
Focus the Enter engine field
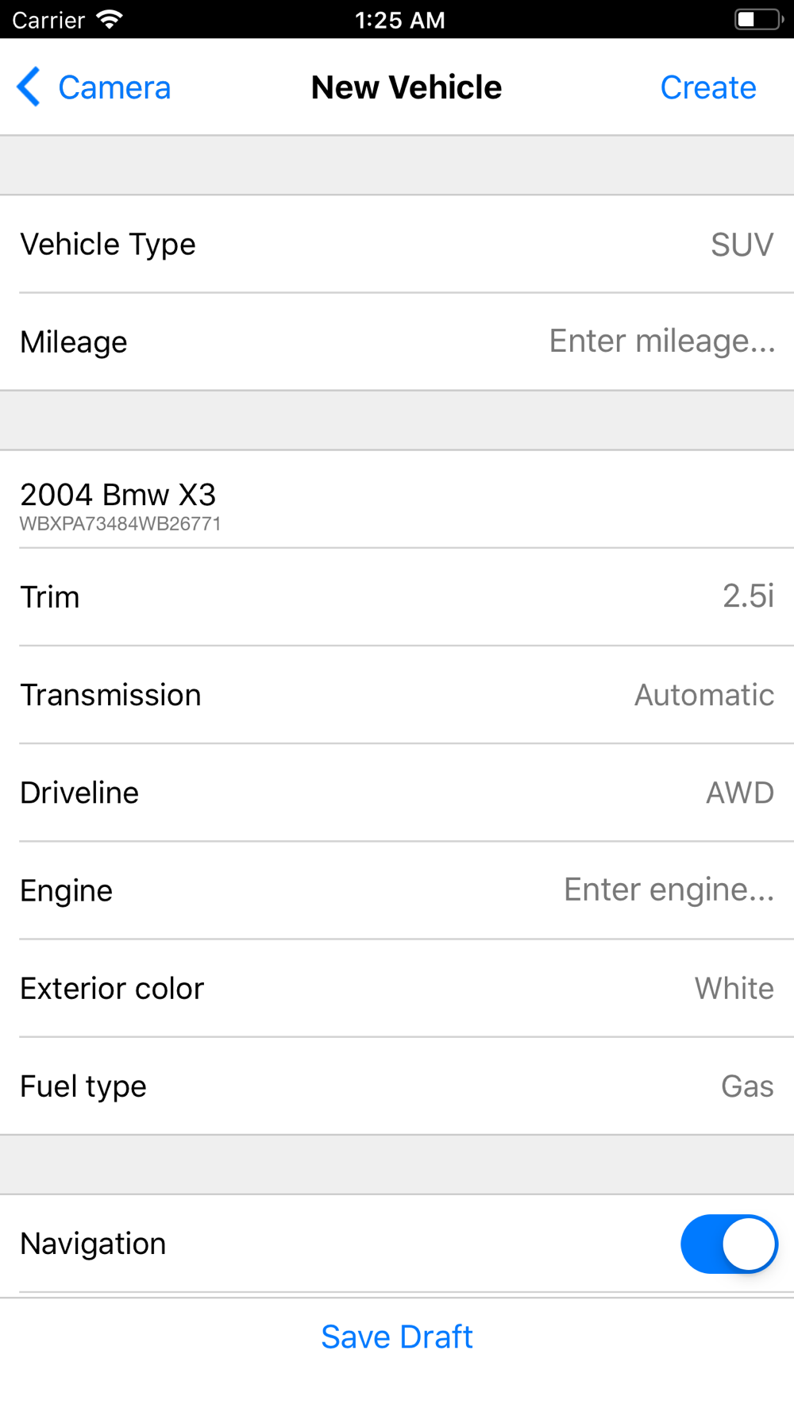[x=669, y=889]
